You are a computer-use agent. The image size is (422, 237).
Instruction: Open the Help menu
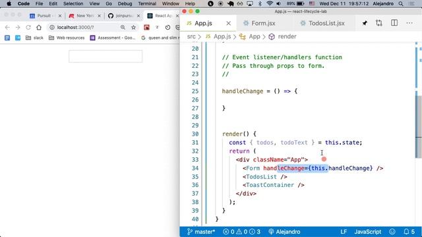pyautogui.click(x=190, y=4)
